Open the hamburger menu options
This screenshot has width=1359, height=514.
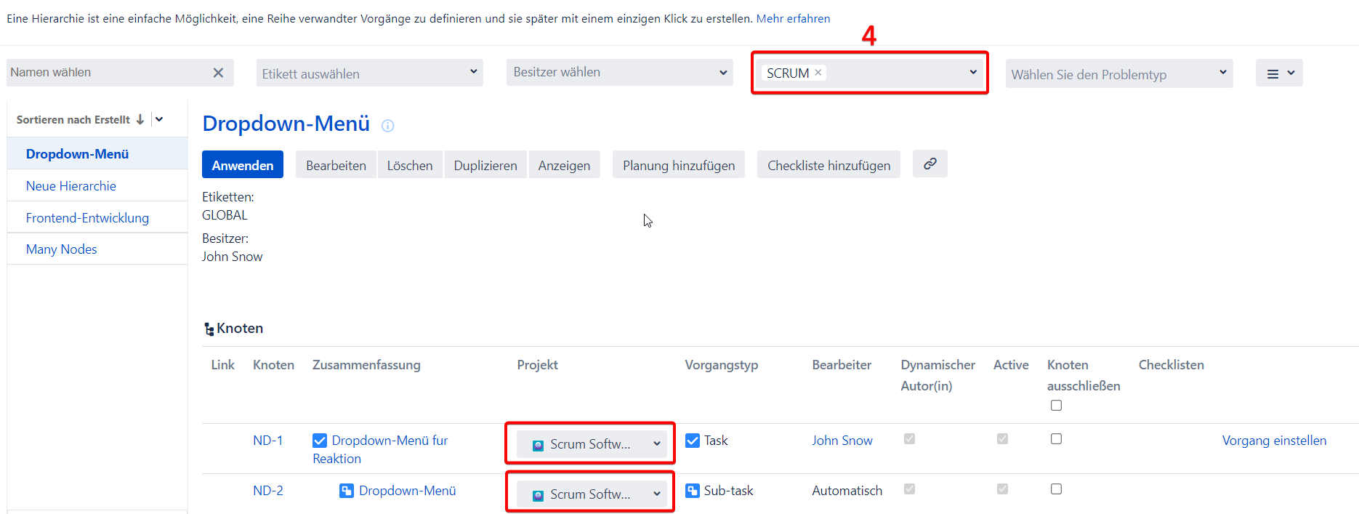pyautogui.click(x=1279, y=73)
